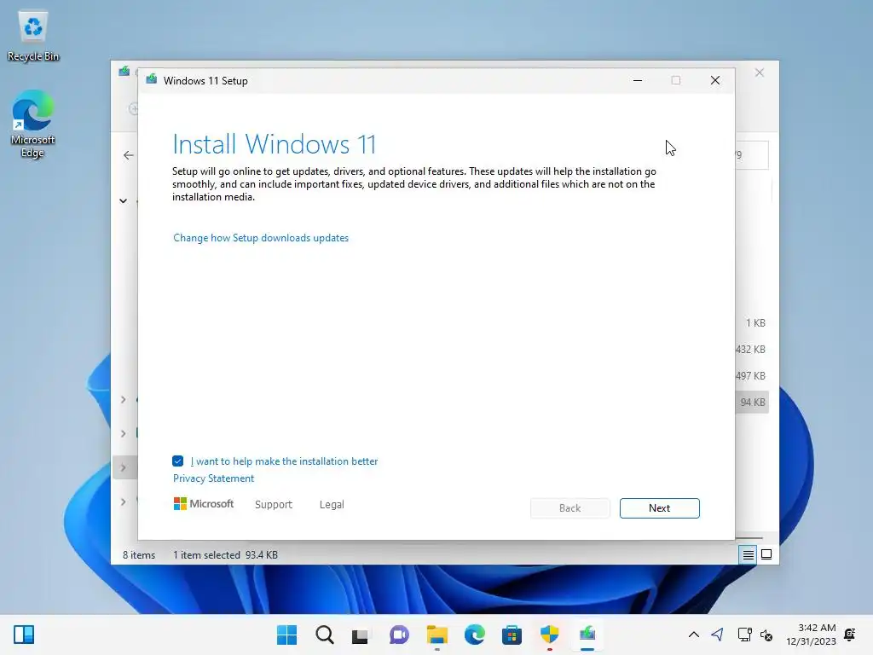This screenshot has height=655, width=873.
Task: Open the Privacy Statement link
Action: click(x=213, y=478)
